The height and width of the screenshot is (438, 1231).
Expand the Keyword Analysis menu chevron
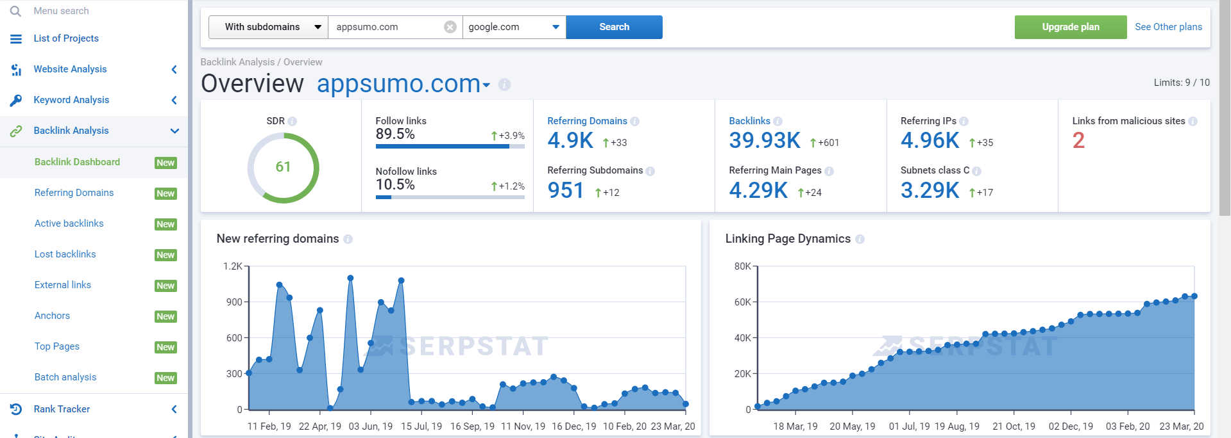(174, 100)
